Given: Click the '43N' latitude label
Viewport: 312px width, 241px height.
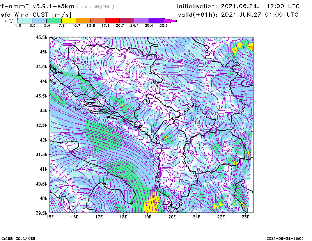Looking at the screenshot, I should 44,110.
